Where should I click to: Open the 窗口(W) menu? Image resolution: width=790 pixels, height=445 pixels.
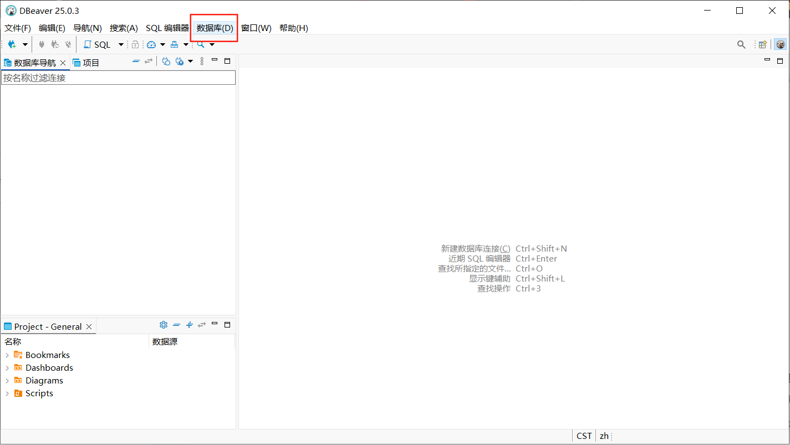256,28
